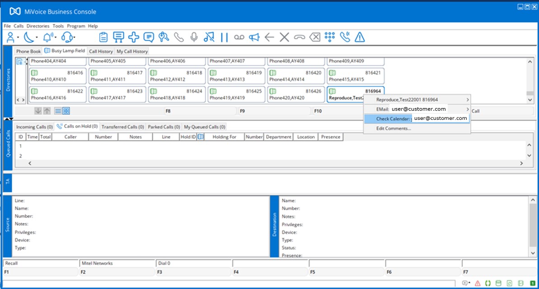Open the Help menu

tap(93, 26)
